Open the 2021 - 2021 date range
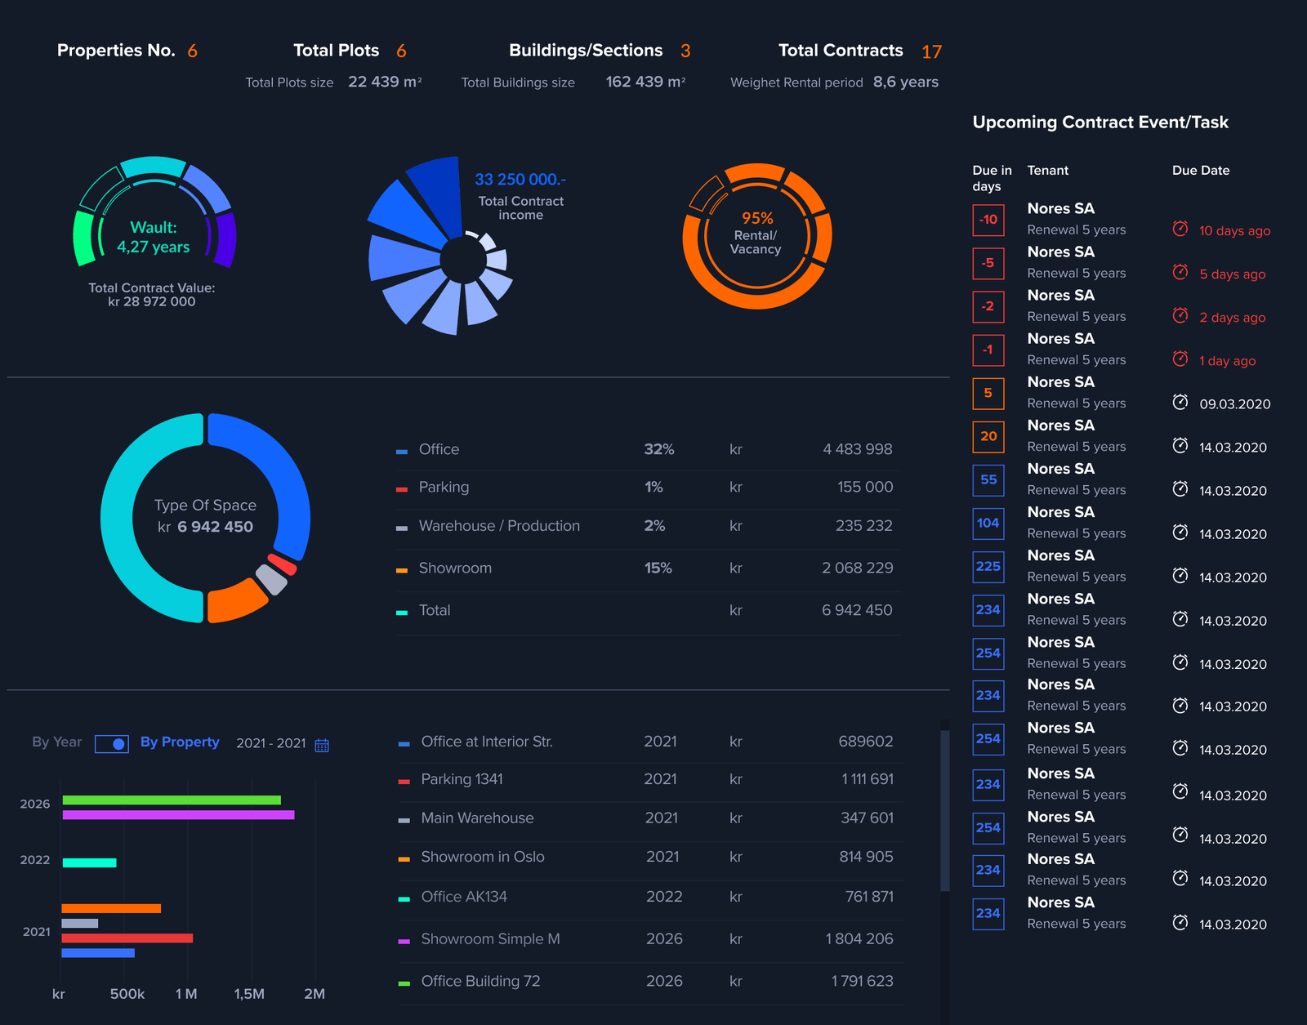Screen dimensions: 1307x1025 click(x=271, y=743)
